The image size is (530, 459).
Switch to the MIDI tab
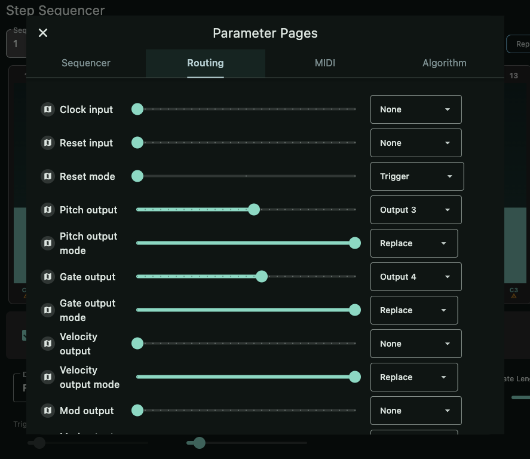tap(324, 63)
